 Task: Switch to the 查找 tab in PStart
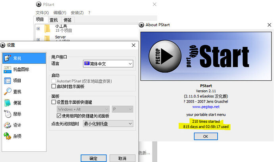tap(54, 20)
